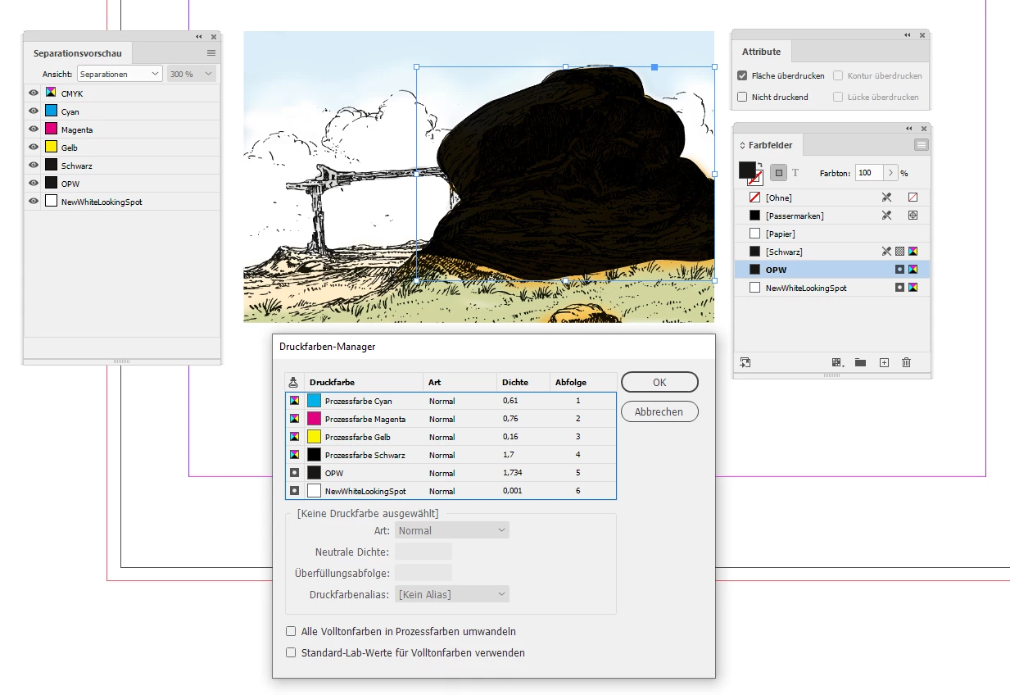Select formatting affects container button
This screenshot has height=695, width=1010.
pyautogui.click(x=779, y=173)
